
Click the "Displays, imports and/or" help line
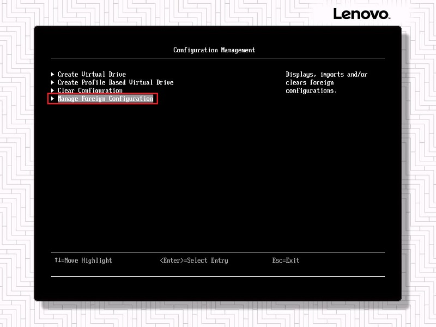click(326, 74)
